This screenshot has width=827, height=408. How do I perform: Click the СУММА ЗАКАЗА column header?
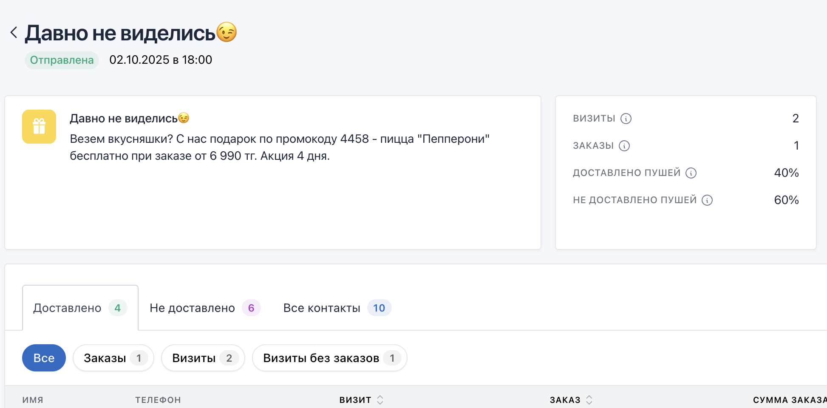click(x=789, y=400)
